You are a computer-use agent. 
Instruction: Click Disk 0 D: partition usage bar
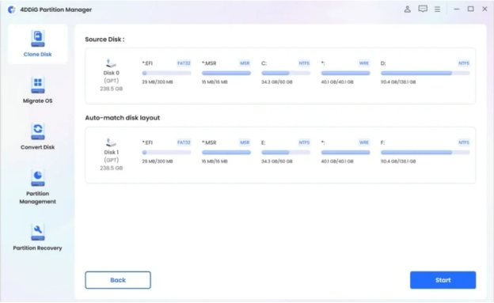425,73
